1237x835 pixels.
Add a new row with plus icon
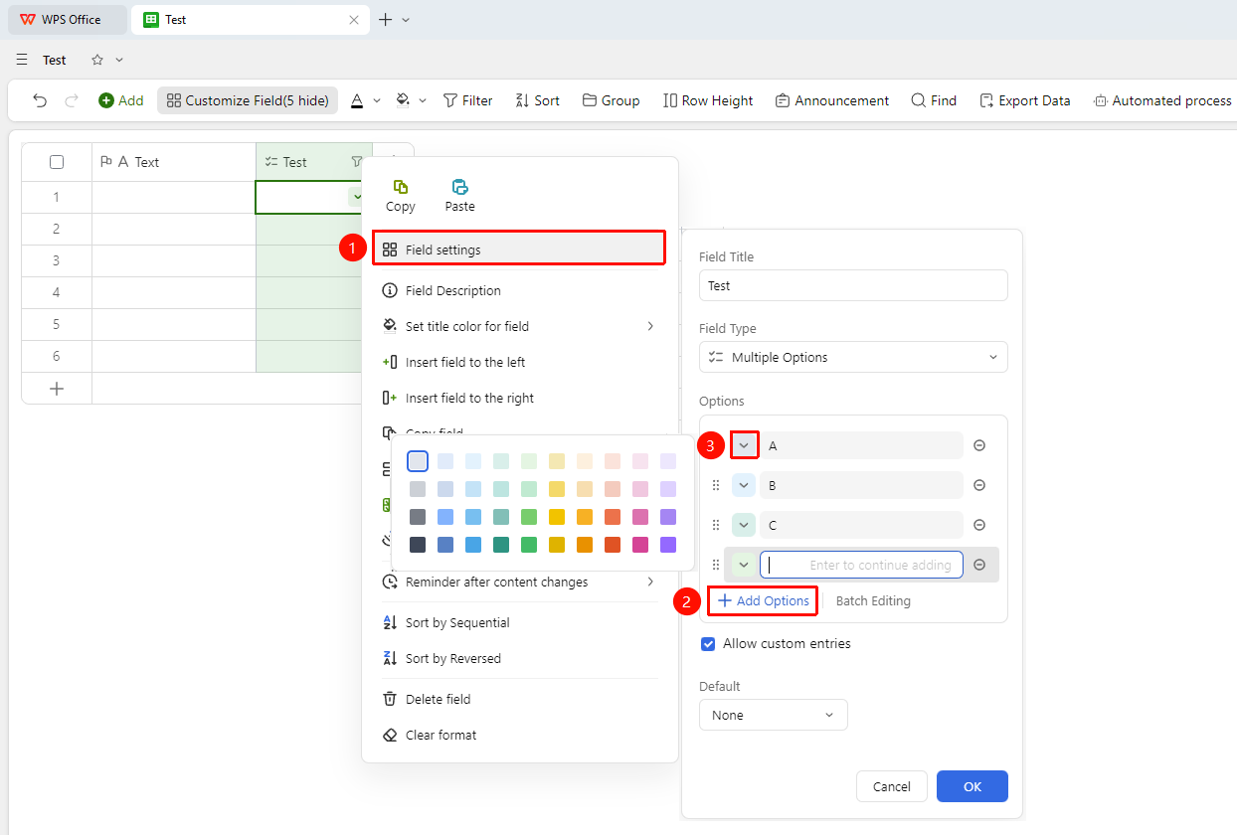pos(57,389)
